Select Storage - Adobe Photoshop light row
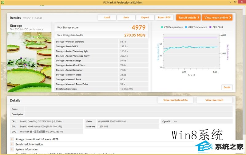This screenshot has width=246, height=155. point(101,51)
